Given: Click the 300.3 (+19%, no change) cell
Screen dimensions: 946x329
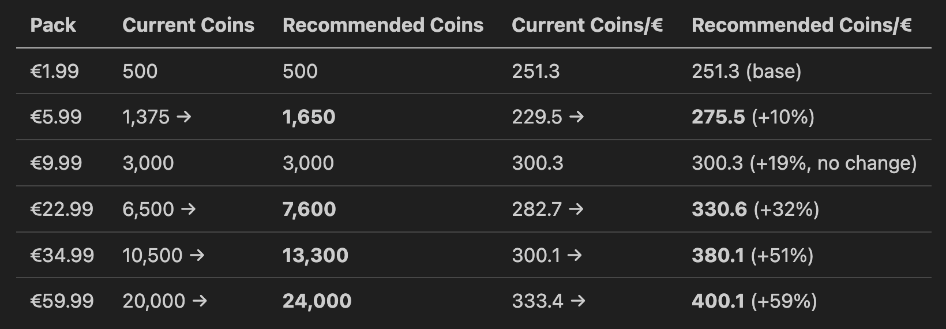Looking at the screenshot, I should pos(804,163).
